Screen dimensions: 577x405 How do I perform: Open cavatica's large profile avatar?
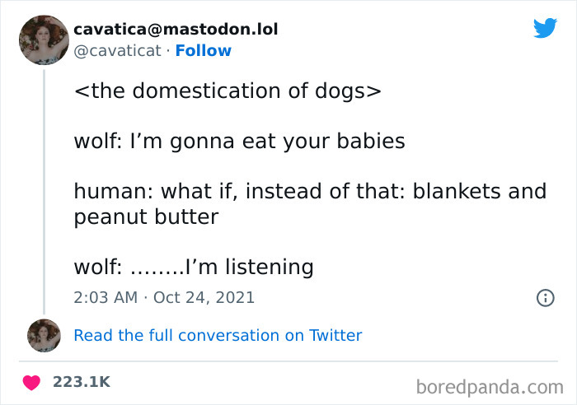point(44,40)
